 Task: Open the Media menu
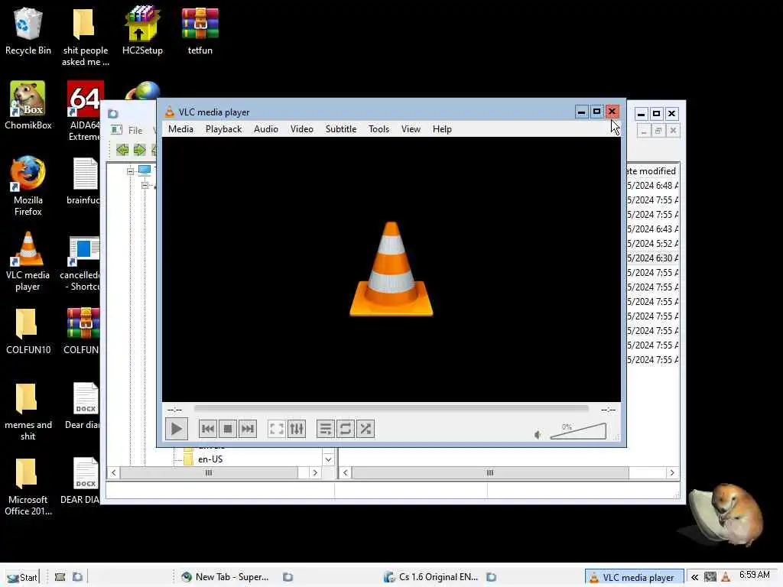pyautogui.click(x=180, y=129)
